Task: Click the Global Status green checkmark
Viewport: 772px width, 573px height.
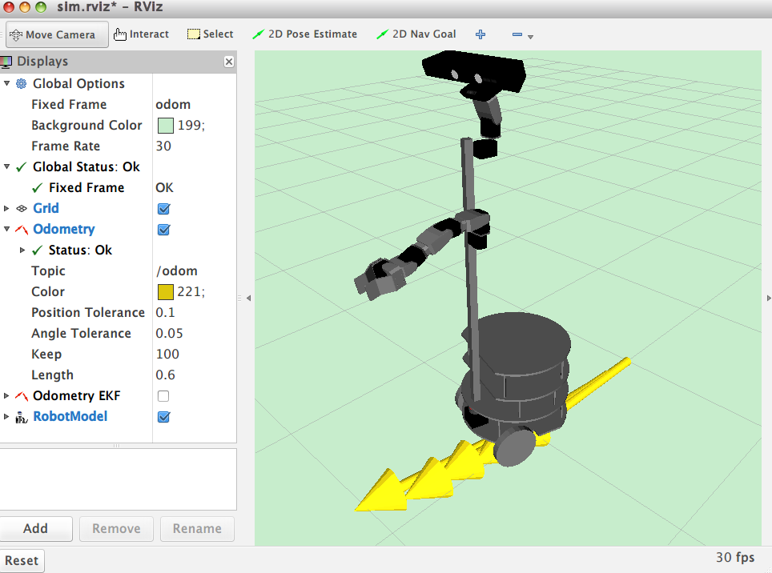Action: pos(21,167)
